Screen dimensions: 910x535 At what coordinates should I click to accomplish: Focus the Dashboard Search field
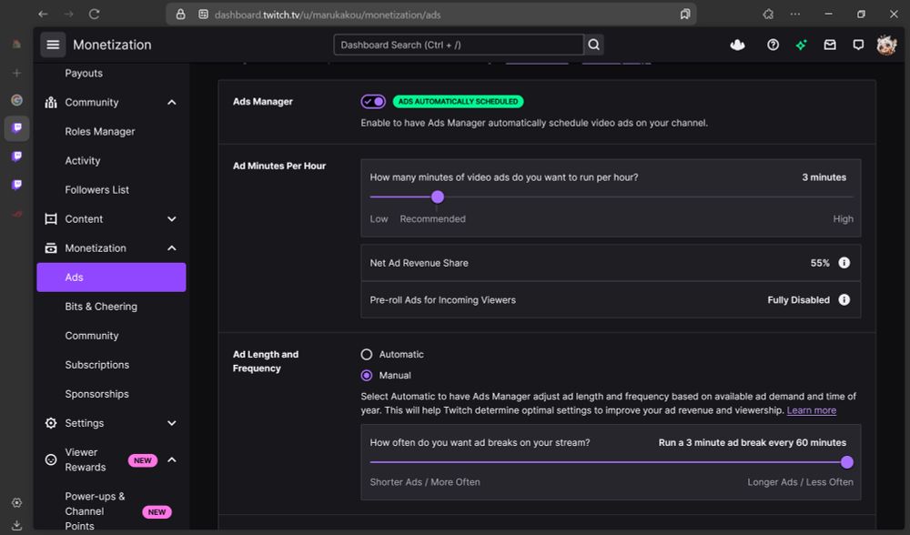459,45
